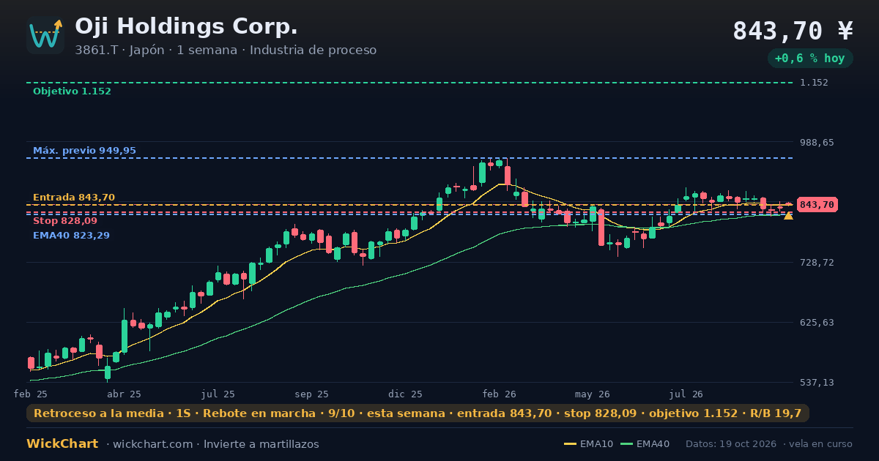Click the Datos: 19 oct 2026 note

[x=732, y=444]
